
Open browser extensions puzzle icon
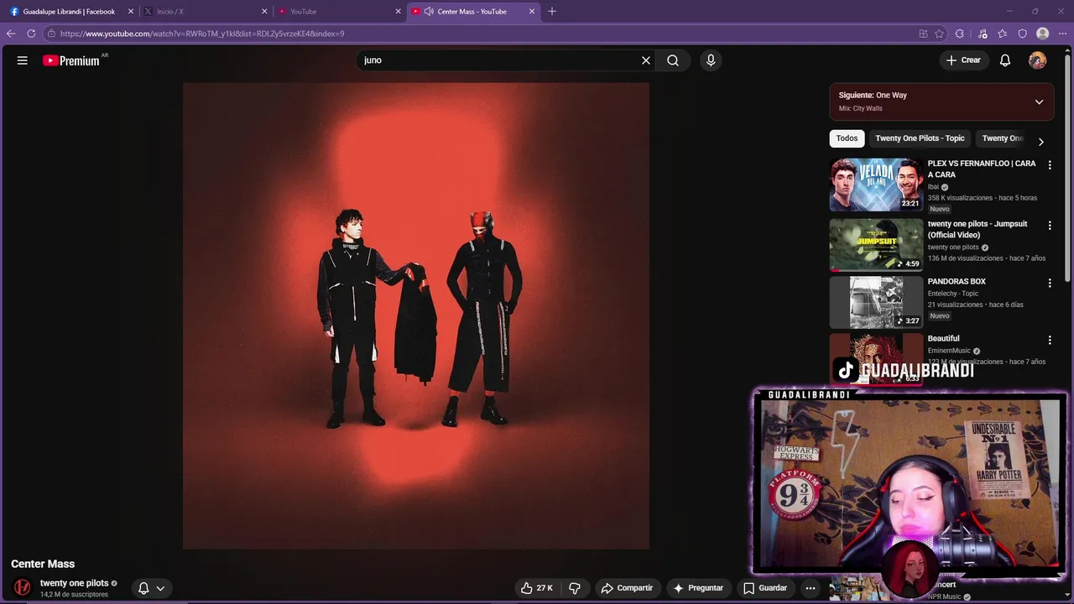pos(960,34)
